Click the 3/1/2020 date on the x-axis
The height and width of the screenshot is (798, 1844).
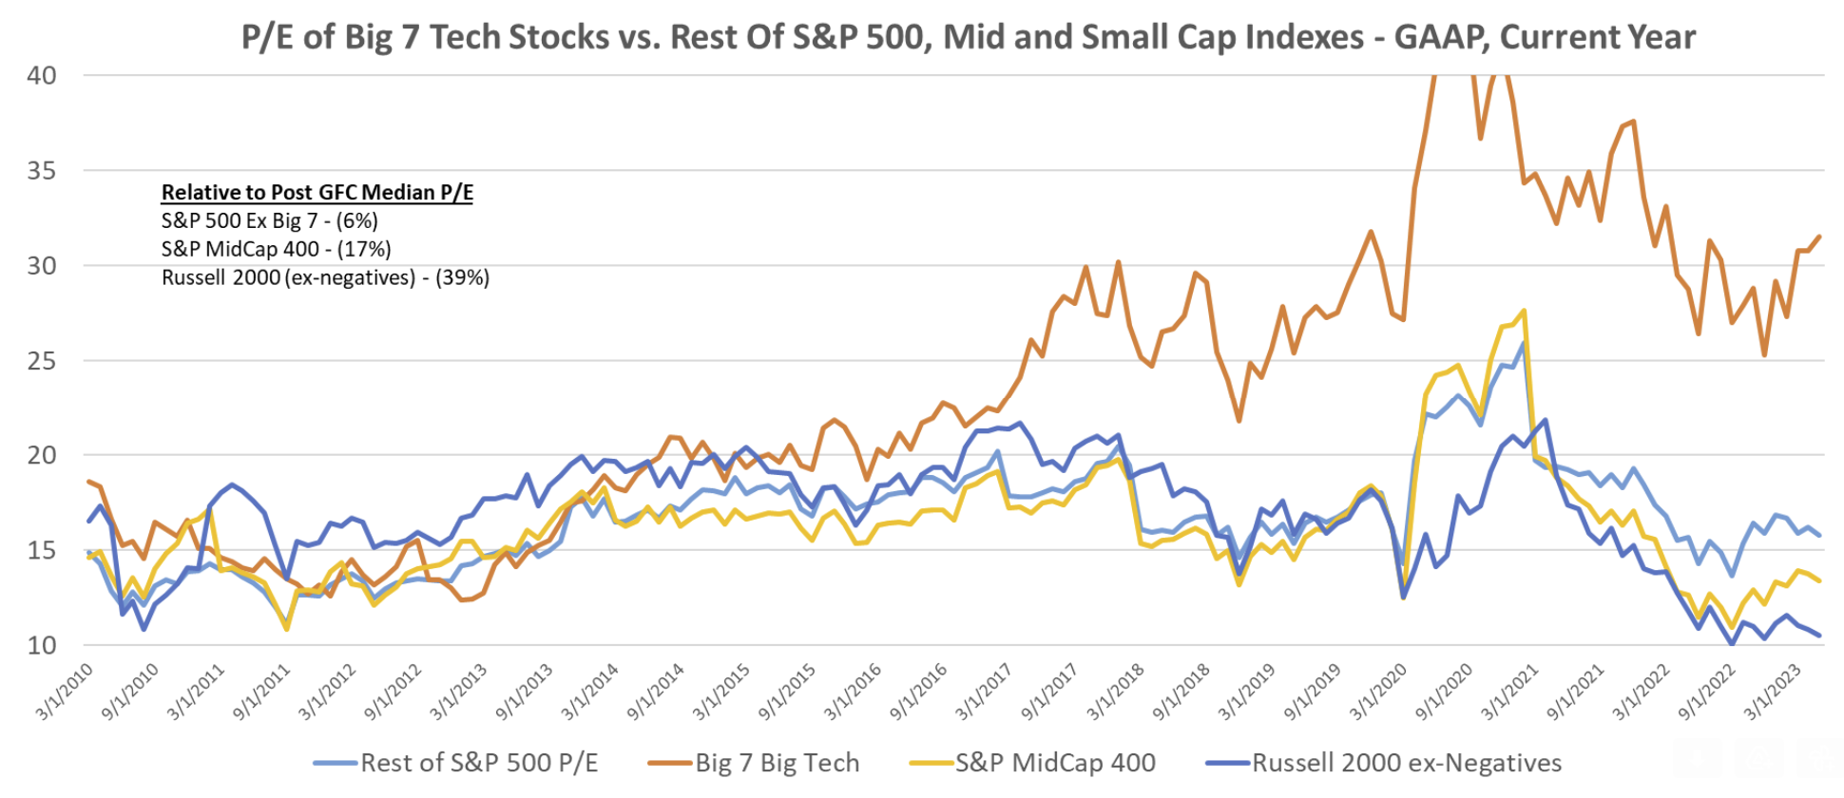click(1378, 691)
